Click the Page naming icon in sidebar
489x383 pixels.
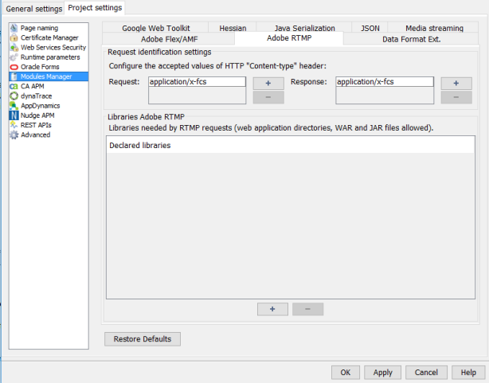[14, 28]
